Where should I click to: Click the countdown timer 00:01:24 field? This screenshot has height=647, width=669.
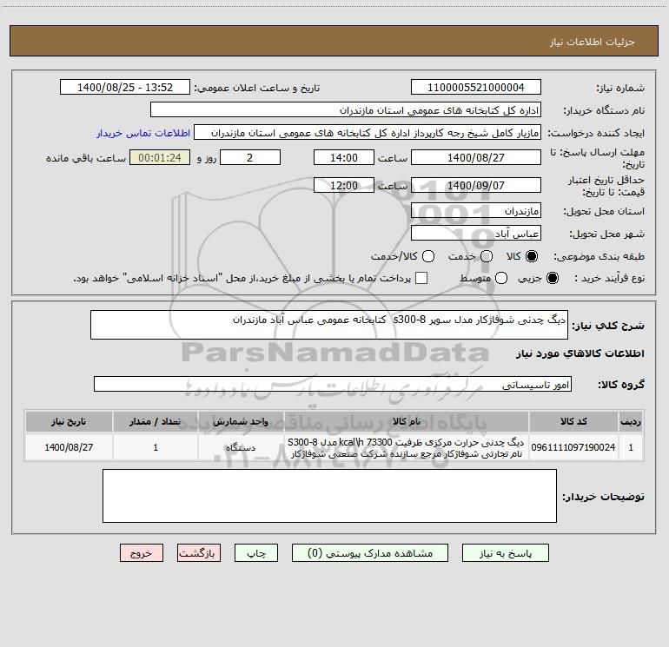point(160,157)
